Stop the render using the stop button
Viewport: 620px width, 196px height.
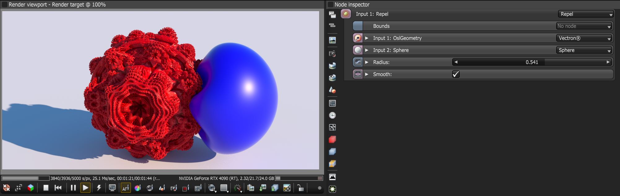point(46,188)
